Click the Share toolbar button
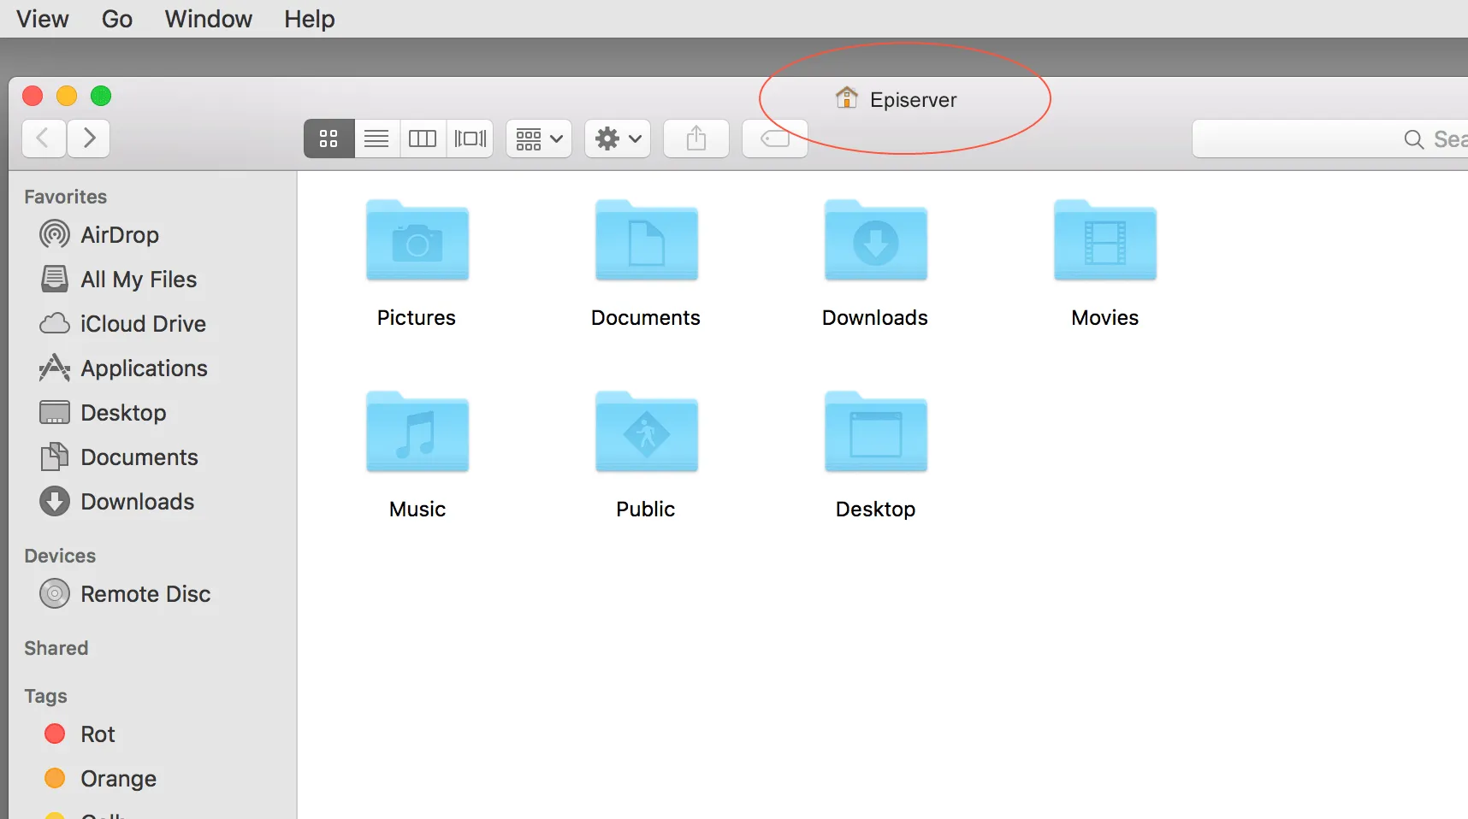The height and width of the screenshot is (819, 1468). 696,138
